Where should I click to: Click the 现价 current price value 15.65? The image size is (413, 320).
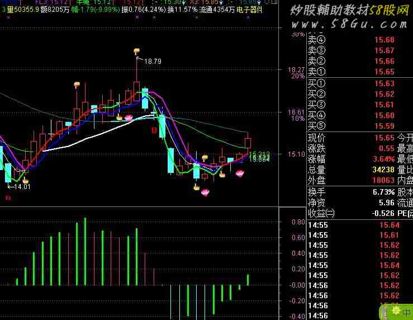click(x=384, y=138)
